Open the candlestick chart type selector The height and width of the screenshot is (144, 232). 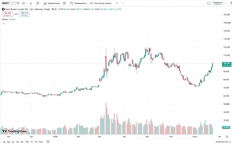[x=38, y=3]
